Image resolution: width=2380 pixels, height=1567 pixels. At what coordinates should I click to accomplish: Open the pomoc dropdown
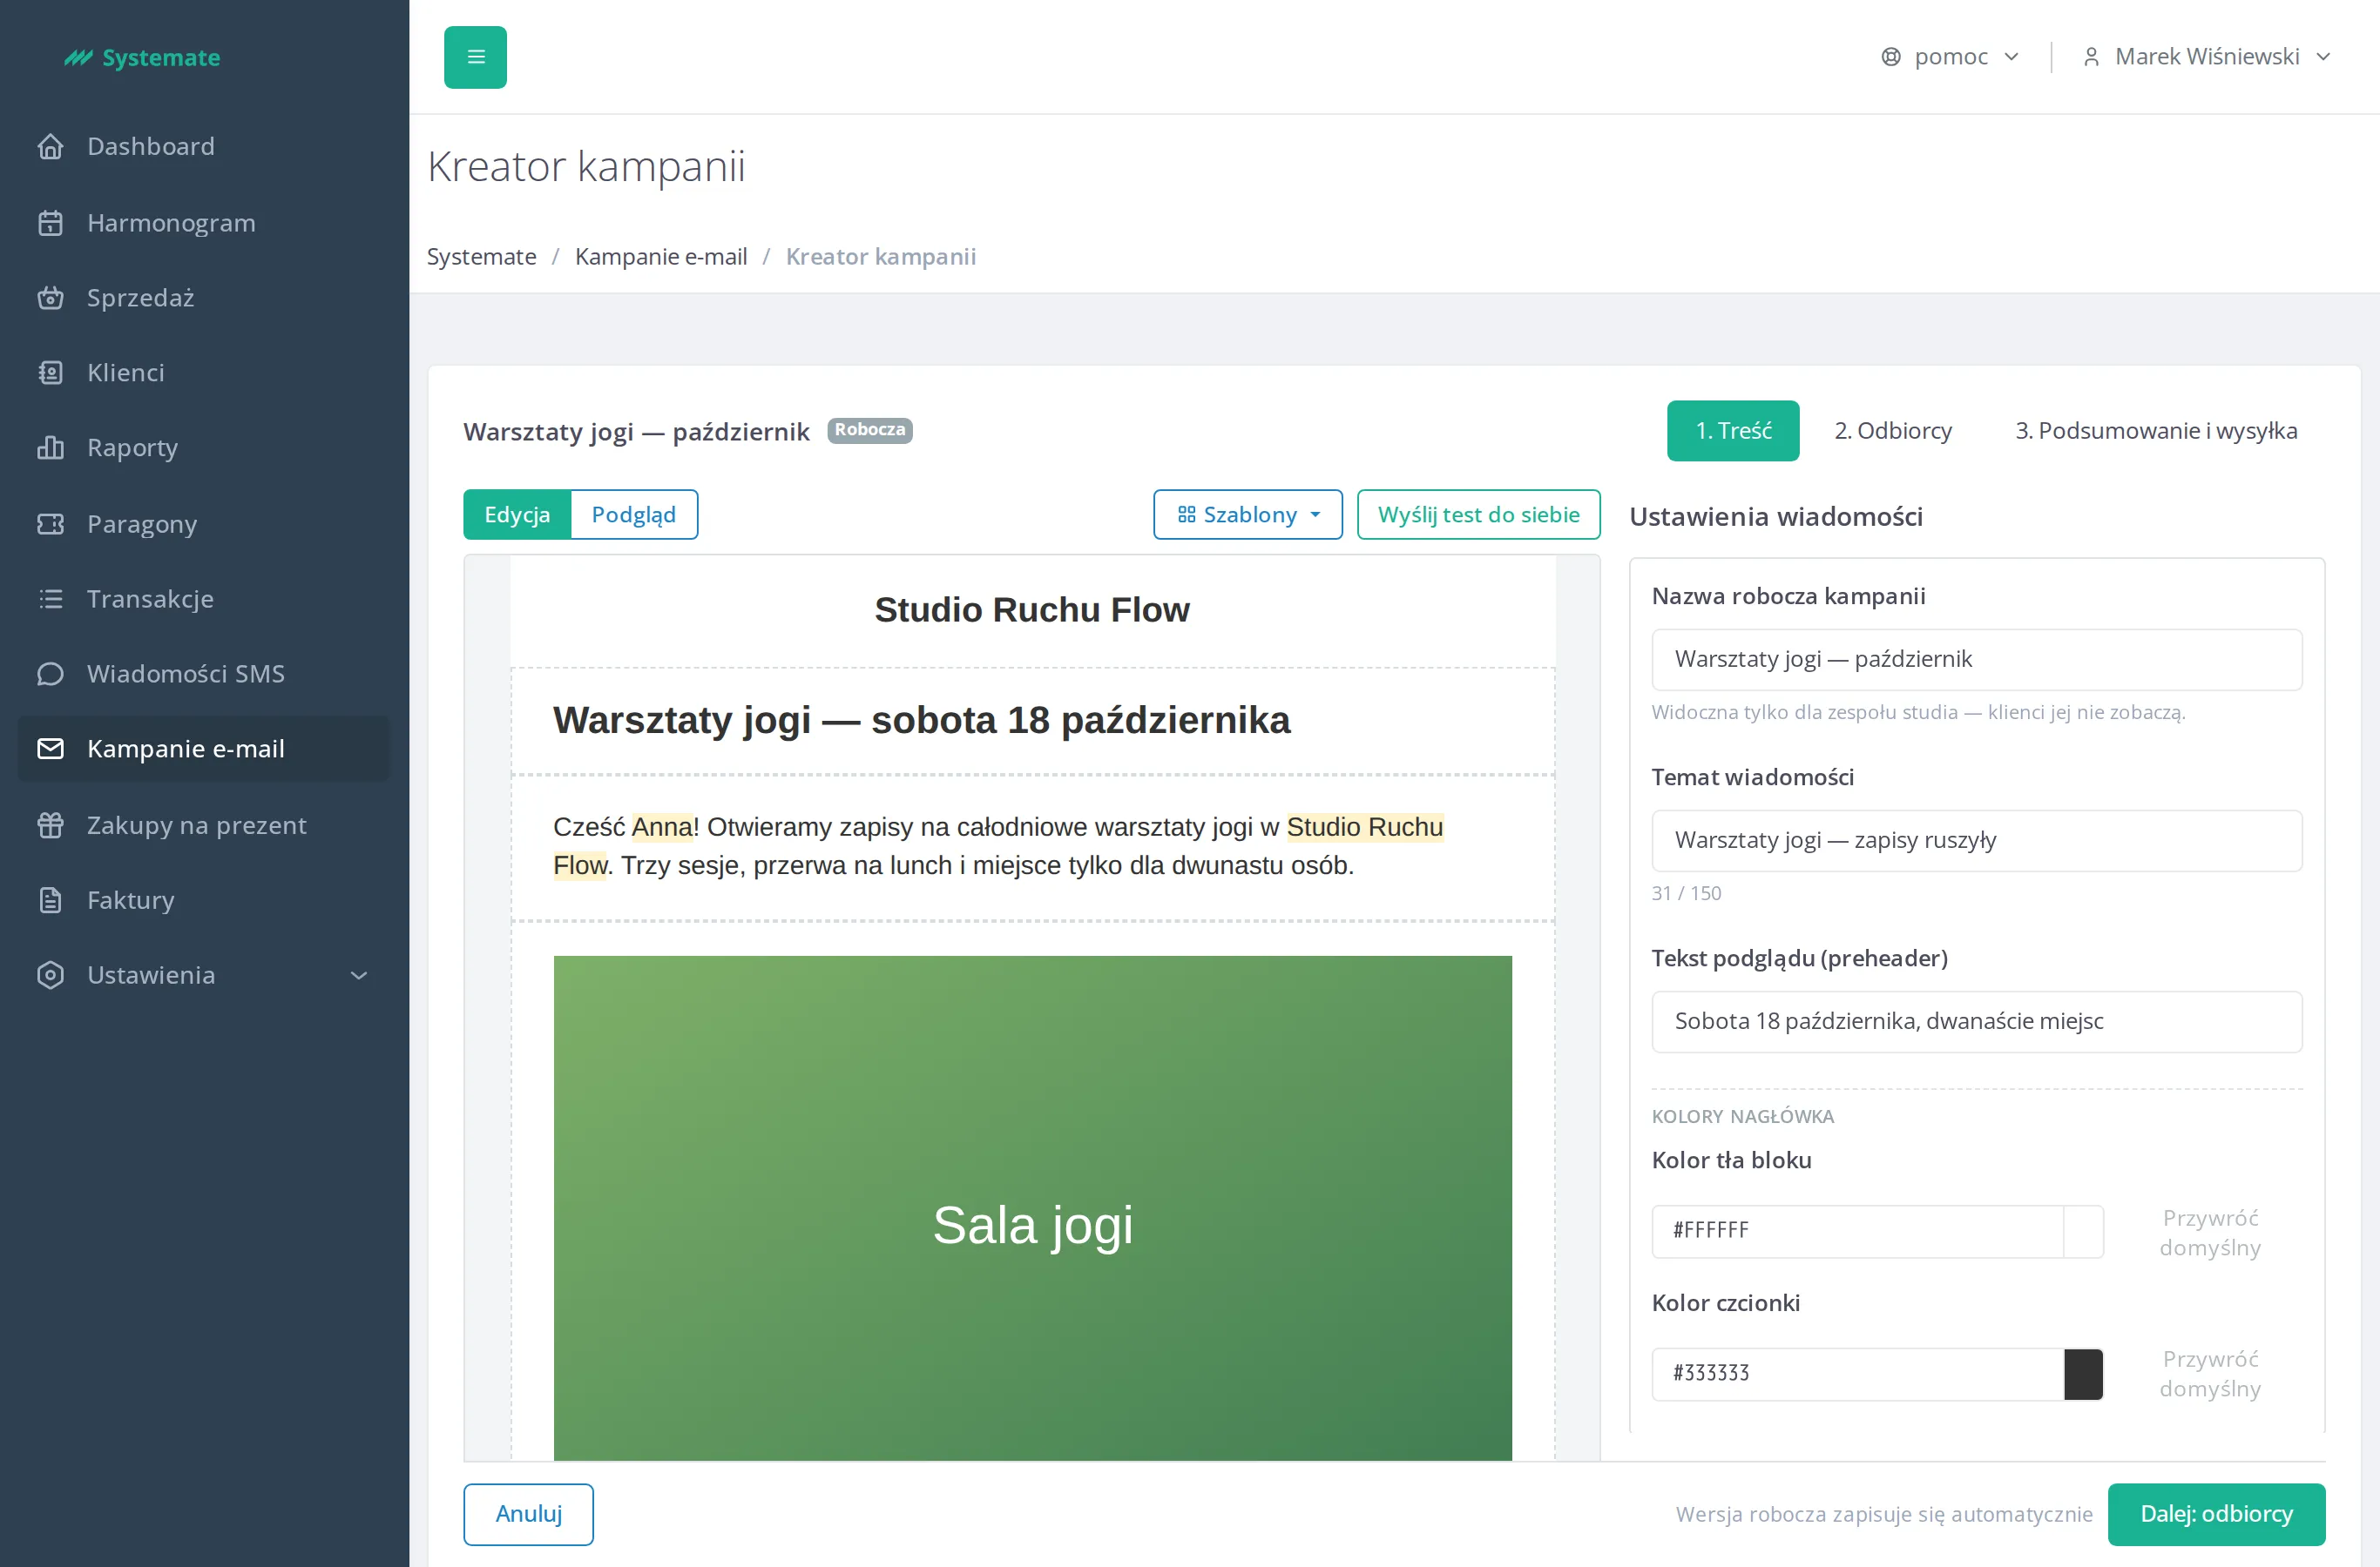click(1950, 57)
